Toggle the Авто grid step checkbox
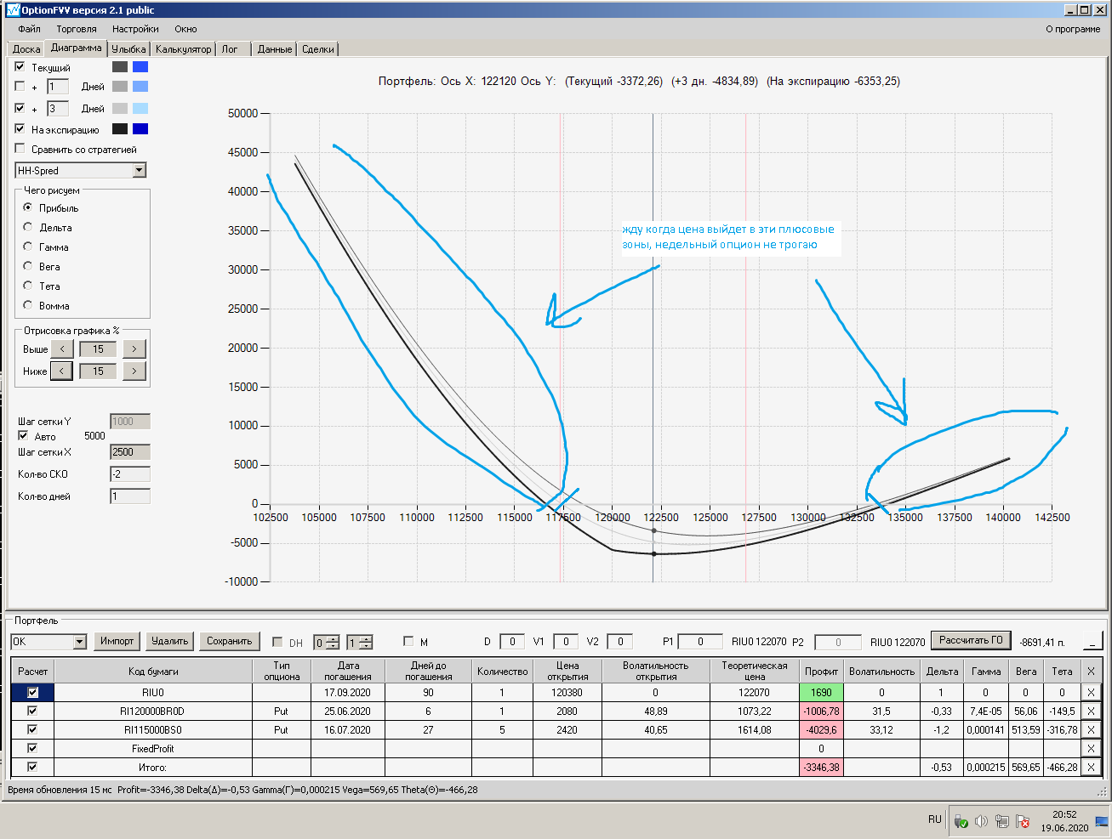This screenshot has height=839, width=1112. click(23, 435)
